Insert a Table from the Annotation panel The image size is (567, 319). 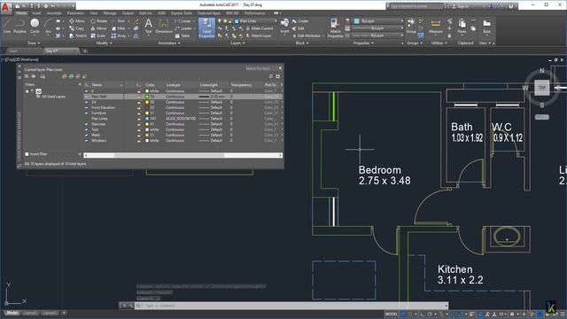(x=183, y=35)
